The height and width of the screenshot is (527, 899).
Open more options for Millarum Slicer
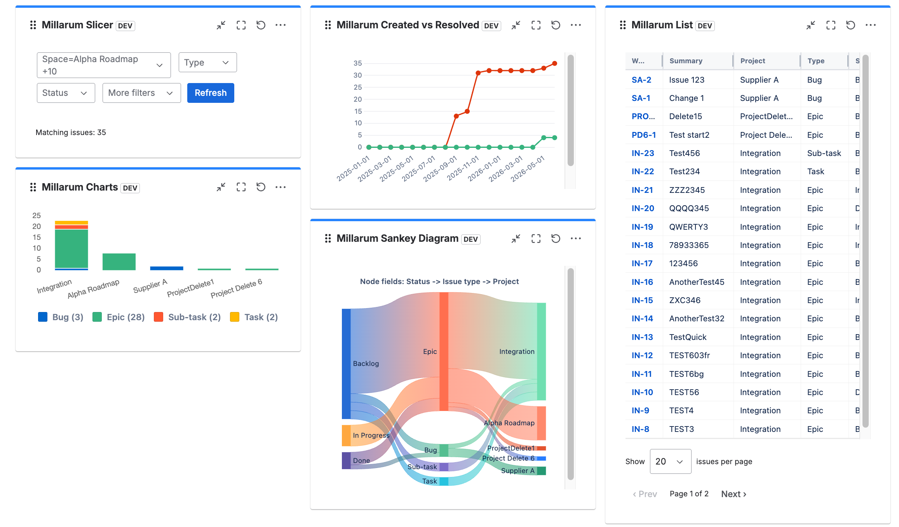click(x=281, y=25)
